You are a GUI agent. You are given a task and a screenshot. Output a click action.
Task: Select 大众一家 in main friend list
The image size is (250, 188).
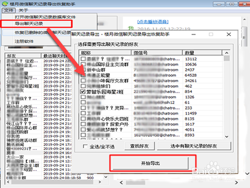pyautogui.click(x=15, y=157)
